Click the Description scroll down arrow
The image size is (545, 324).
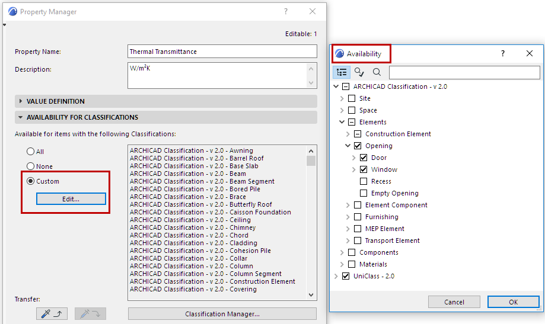click(x=311, y=83)
